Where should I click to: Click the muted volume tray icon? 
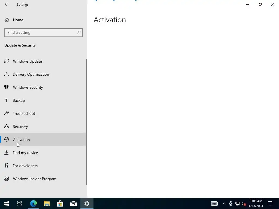244,204
